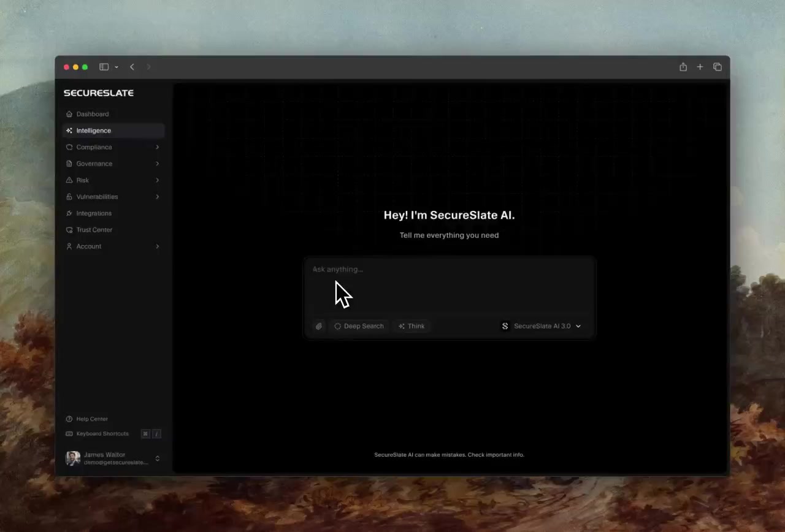Toggle the Deep Search option
Screen dimensions: 785x532
click(359, 326)
